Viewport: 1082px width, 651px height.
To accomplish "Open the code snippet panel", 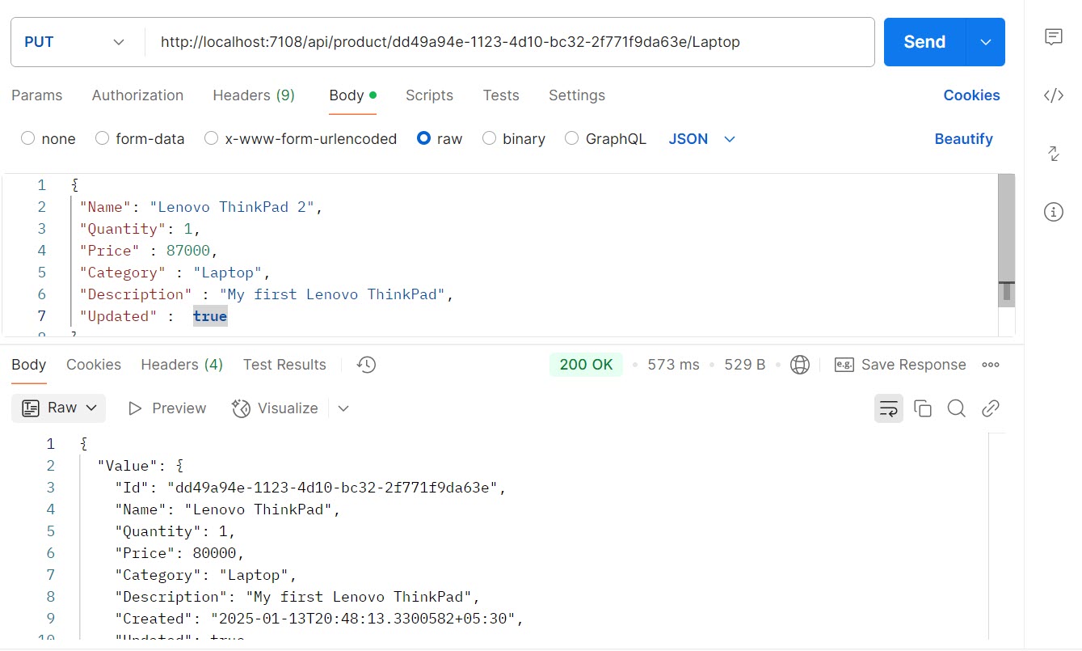I will pyautogui.click(x=1053, y=95).
